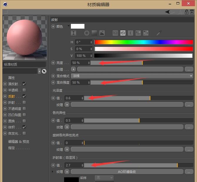Viewport: 197px width, 182px height.
Task: Enable the 半透明 channel checkbox
Action: coord(24,90)
